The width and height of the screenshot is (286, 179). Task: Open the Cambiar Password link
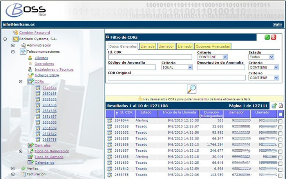pyautogui.click(x=34, y=32)
